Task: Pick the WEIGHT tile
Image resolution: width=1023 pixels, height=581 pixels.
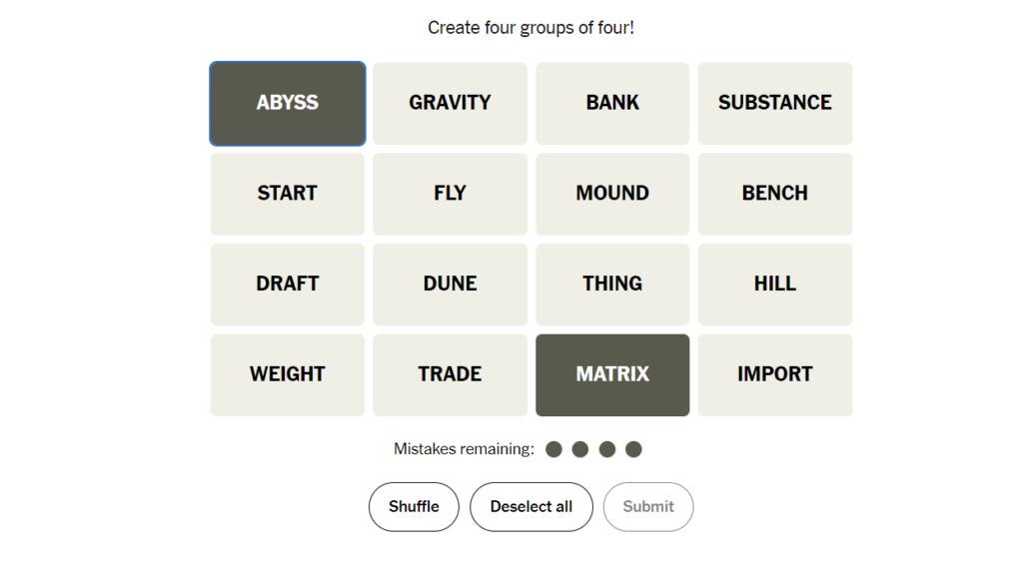Action: click(287, 375)
